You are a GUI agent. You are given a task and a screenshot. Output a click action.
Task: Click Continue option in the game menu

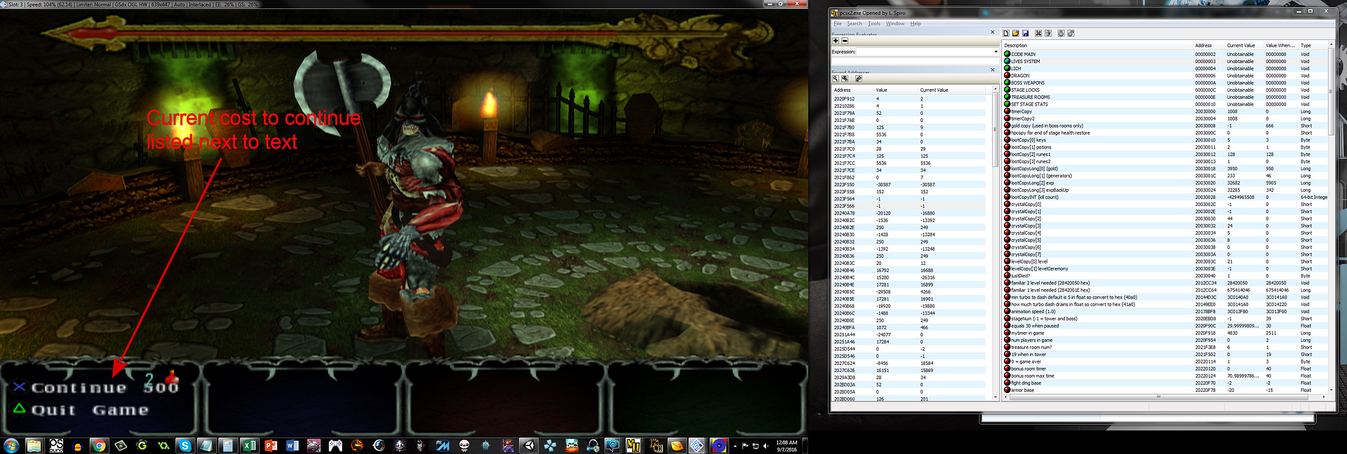(79, 388)
